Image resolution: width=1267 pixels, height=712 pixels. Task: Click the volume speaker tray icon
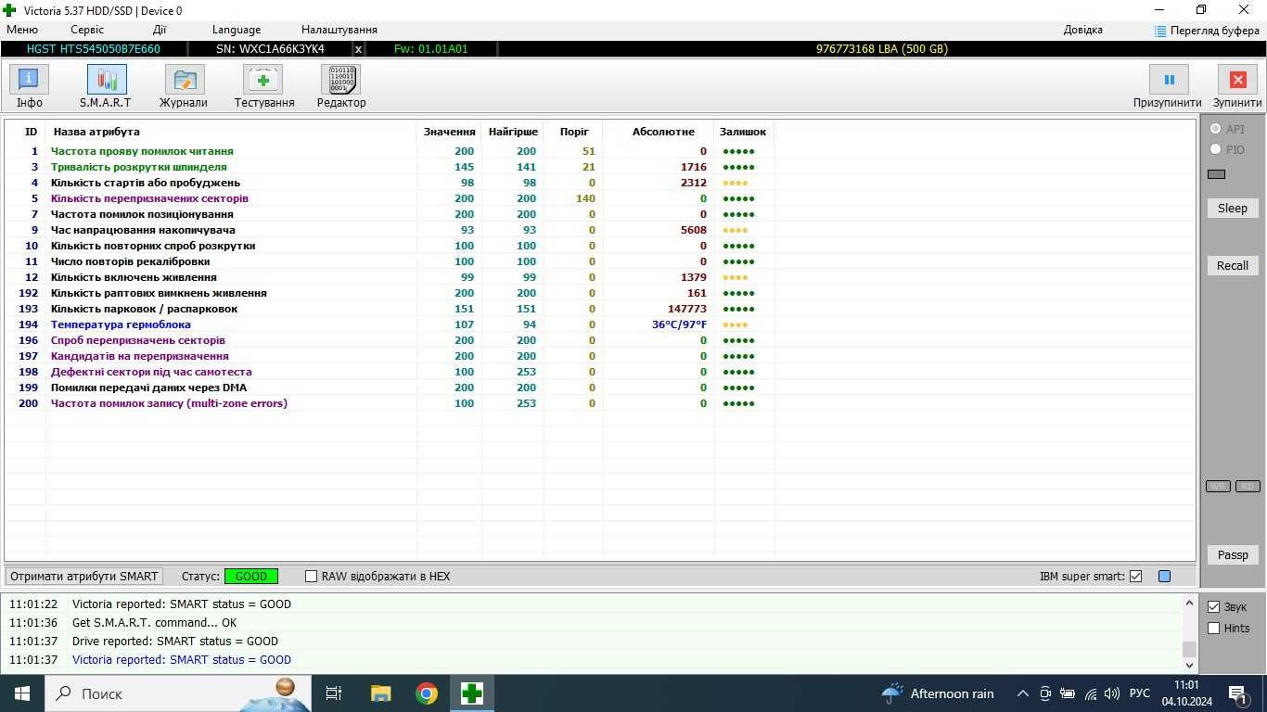click(1111, 693)
